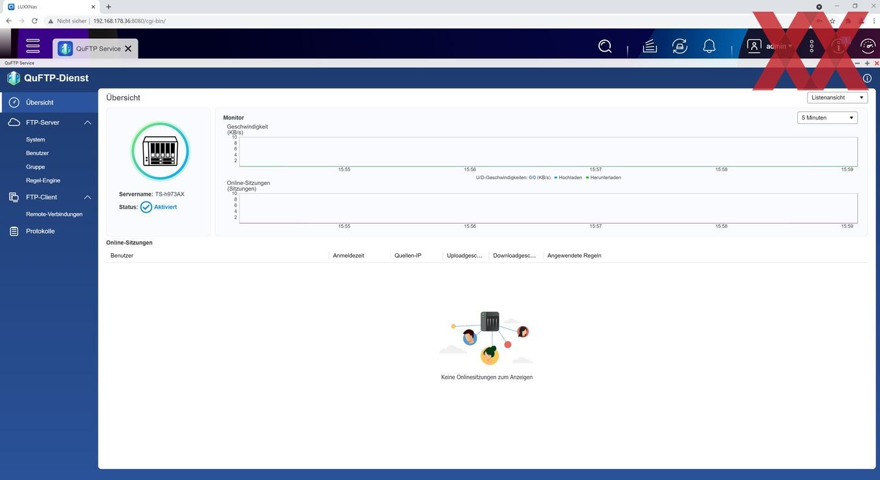Sort by Angewendete Regeln column header
The width and height of the screenshot is (880, 480).
coord(574,256)
